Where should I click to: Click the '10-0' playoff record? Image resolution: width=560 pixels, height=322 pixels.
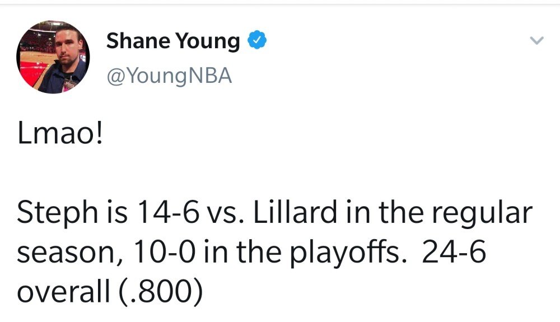coord(165,252)
